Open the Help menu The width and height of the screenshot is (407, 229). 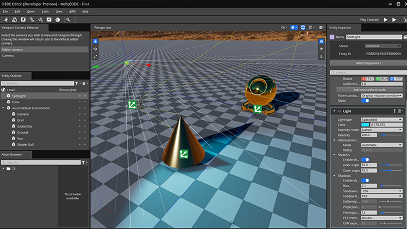click(85, 12)
